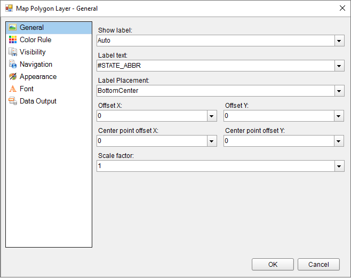The image size is (351, 278).
Task: Select the General page label
Action: (31, 27)
